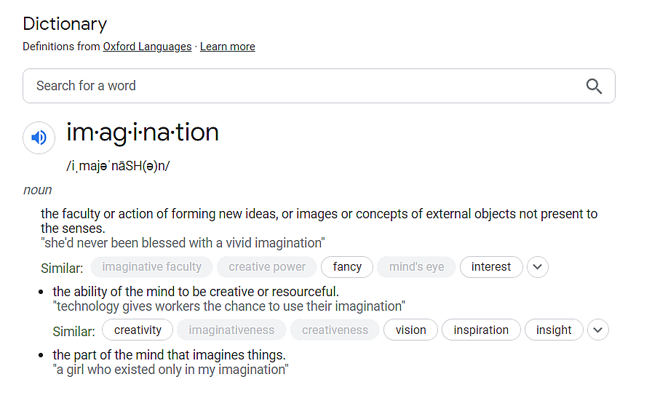
Task: Play the pronunciation audio for imagination
Action: coord(39,137)
